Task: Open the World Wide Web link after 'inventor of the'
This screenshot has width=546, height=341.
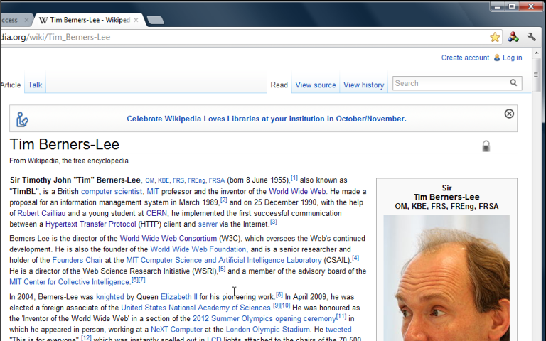Action: 297,191
